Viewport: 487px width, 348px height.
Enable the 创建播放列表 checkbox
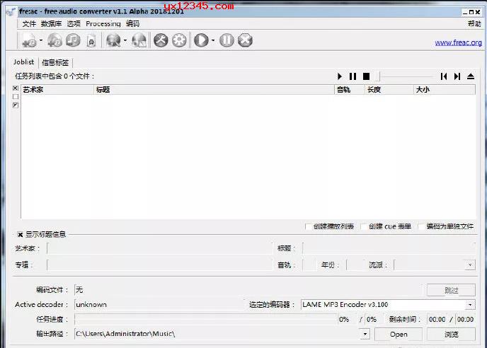pos(307,226)
